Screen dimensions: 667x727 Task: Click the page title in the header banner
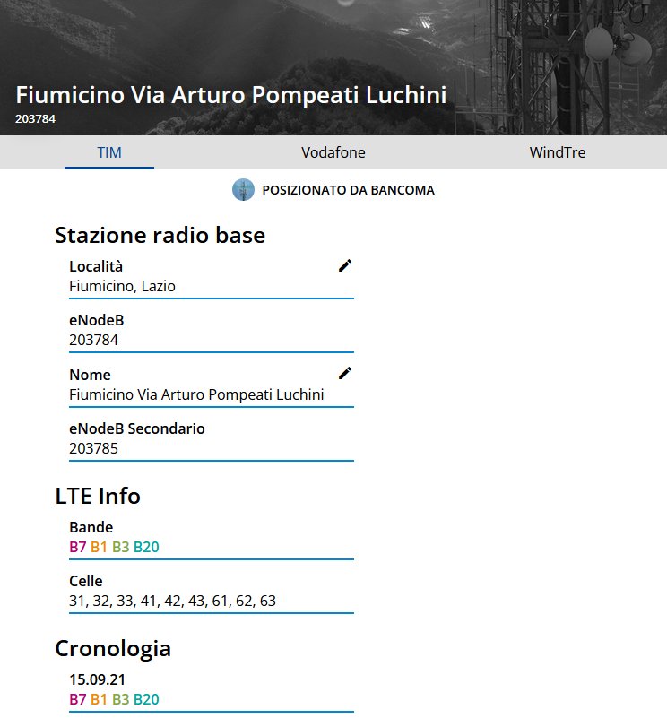pos(231,95)
